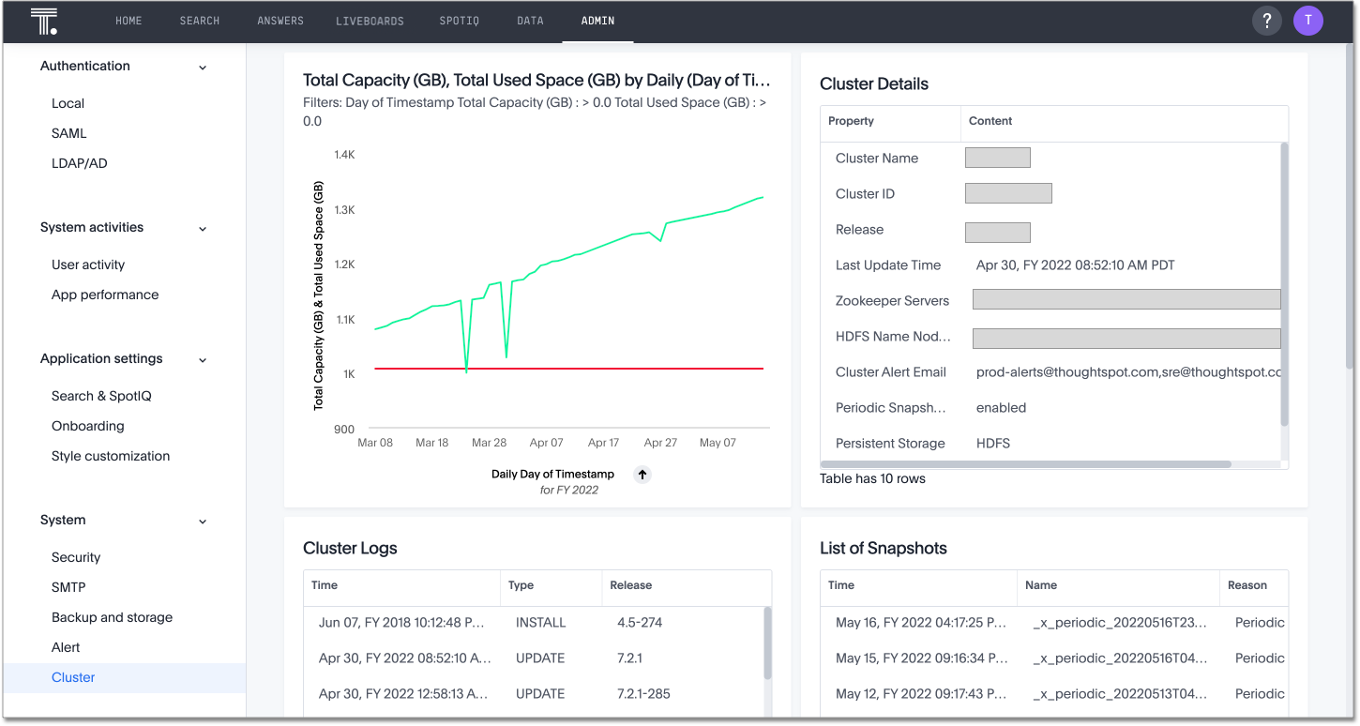The width and height of the screenshot is (1360, 726).
Task: Open the Liveboards page
Action: coord(370,20)
